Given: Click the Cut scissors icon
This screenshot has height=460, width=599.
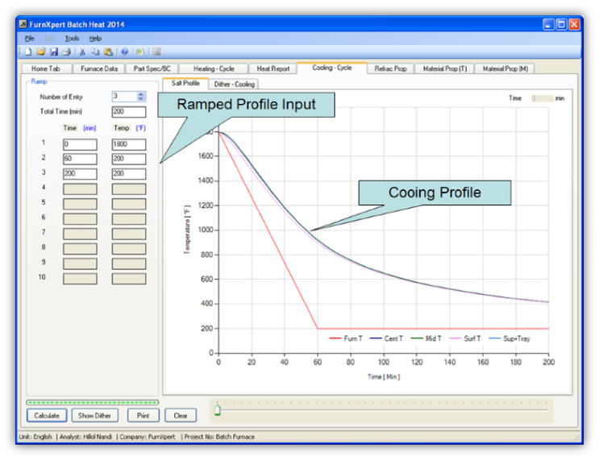Looking at the screenshot, I should point(82,52).
